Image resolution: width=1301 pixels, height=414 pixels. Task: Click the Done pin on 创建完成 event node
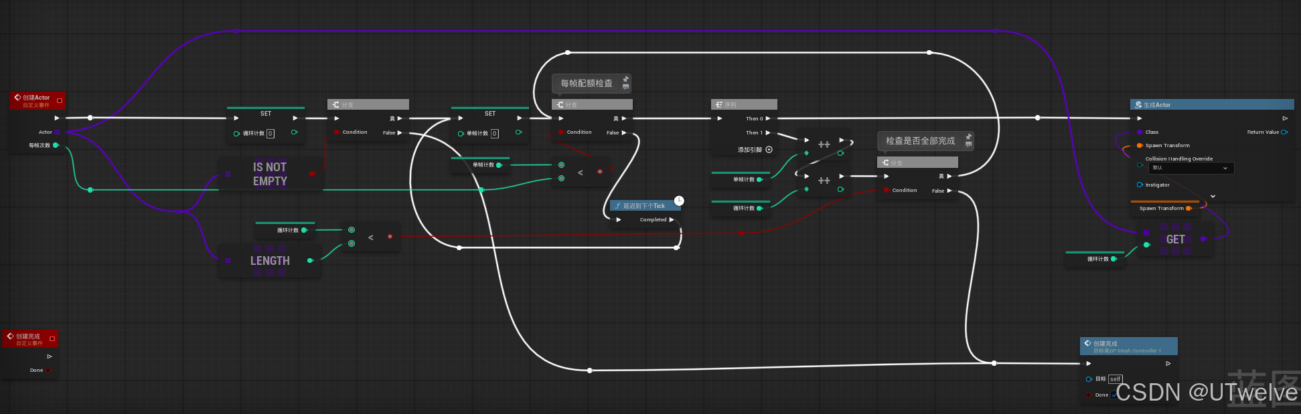coord(48,371)
